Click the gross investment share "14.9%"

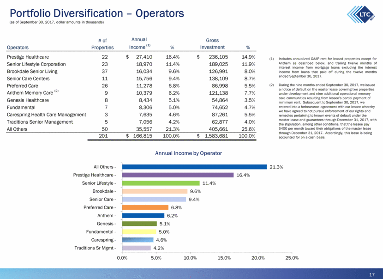[x=248, y=57]
